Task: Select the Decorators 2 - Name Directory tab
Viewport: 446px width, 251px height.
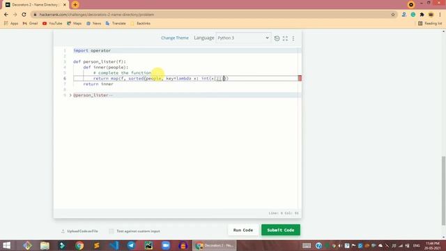Action: [x=36, y=5]
